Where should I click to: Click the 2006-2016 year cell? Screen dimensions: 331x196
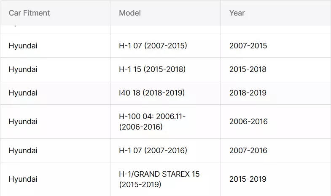(x=276, y=122)
